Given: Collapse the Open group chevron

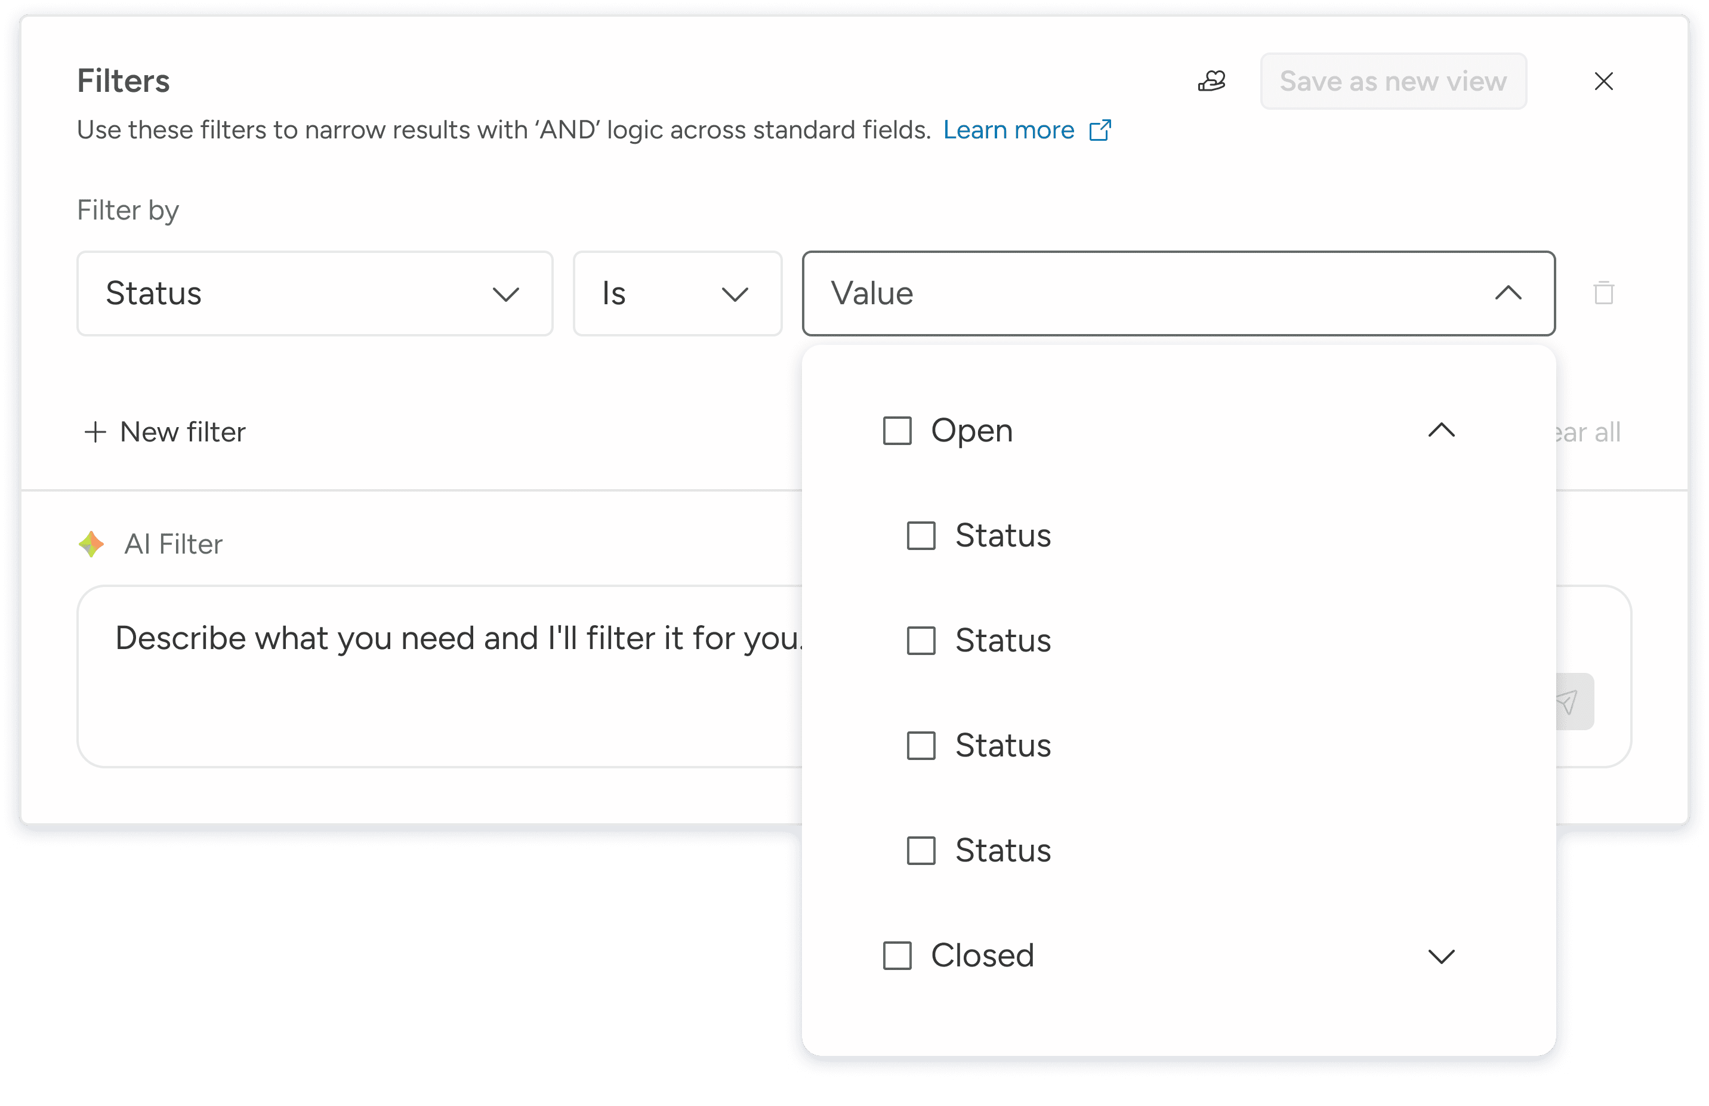Looking at the screenshot, I should point(1440,431).
